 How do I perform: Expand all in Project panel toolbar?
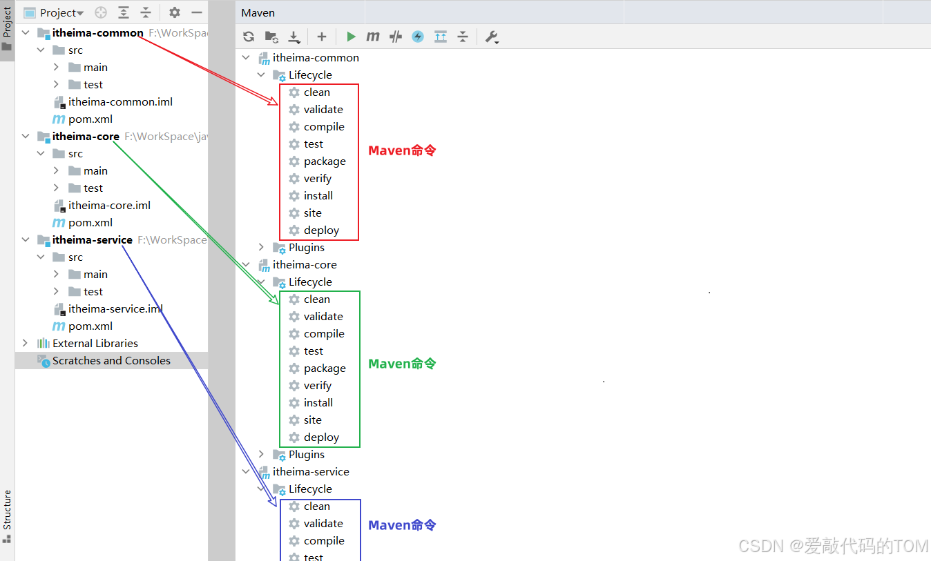pyautogui.click(x=124, y=12)
